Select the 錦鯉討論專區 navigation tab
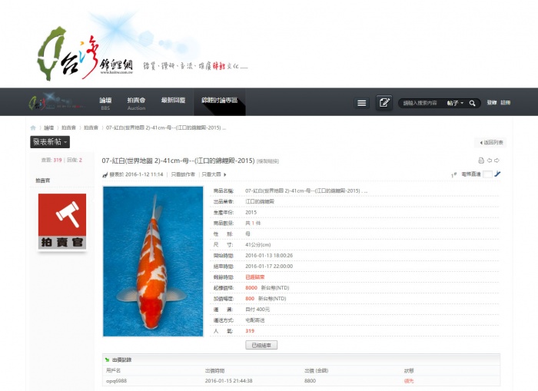 (220, 101)
